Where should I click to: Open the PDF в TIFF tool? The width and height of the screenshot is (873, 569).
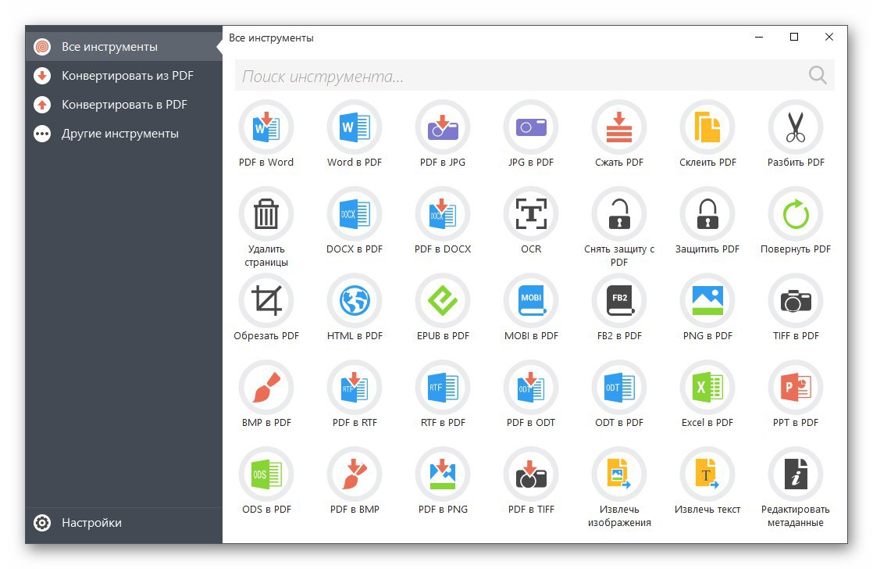(x=531, y=474)
